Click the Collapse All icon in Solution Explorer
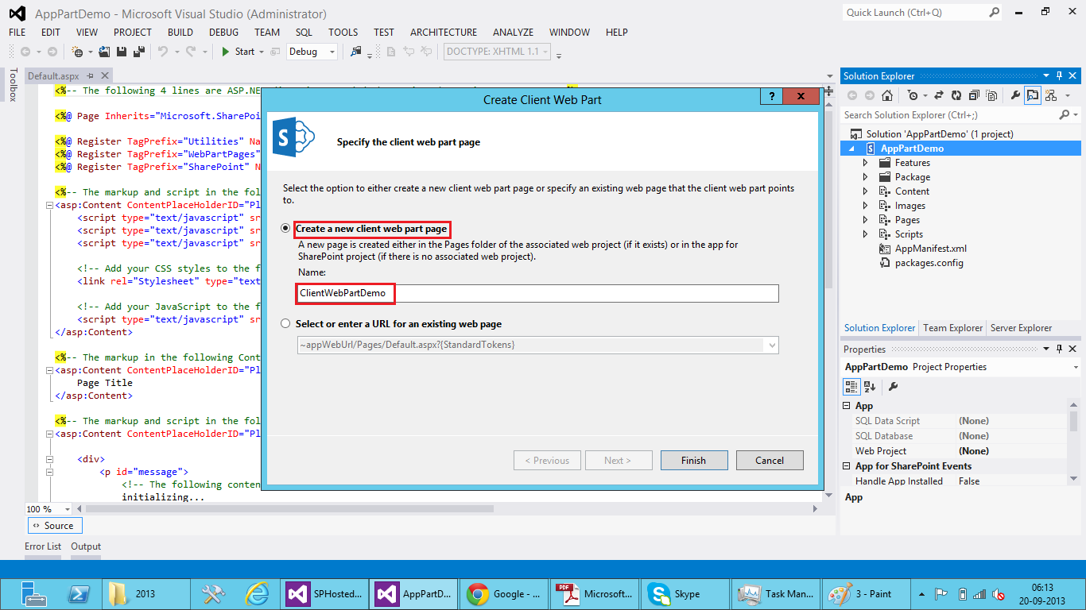Screen dimensions: 1086x610 tap(973, 95)
